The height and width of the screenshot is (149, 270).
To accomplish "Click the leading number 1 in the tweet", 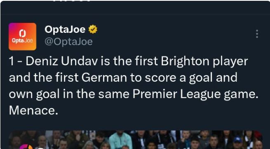I will 11,61.
